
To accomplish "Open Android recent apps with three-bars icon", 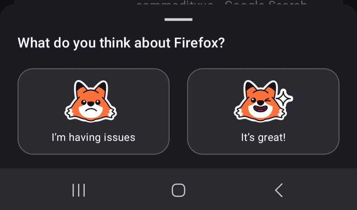I will (79, 190).
